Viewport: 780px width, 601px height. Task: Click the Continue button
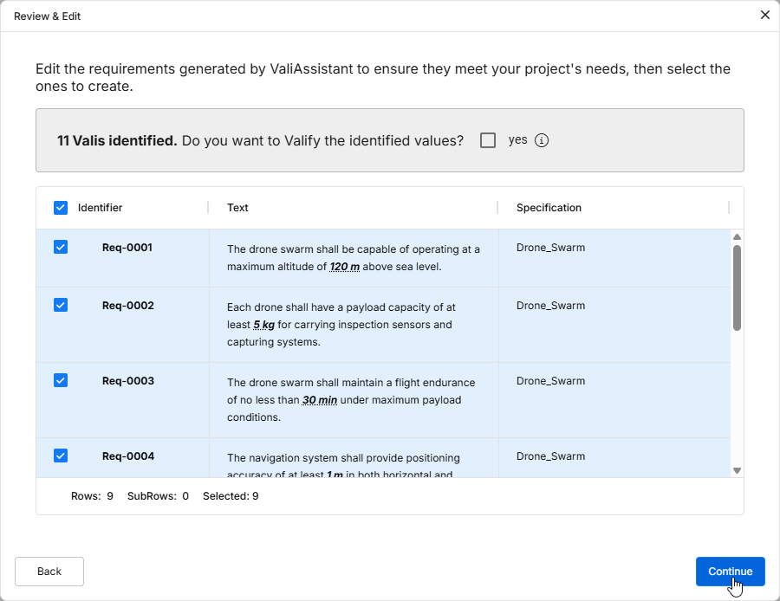click(730, 572)
